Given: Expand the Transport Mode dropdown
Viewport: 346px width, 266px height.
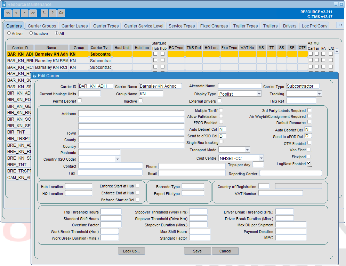Looking at the screenshot, I should coord(247,150).
